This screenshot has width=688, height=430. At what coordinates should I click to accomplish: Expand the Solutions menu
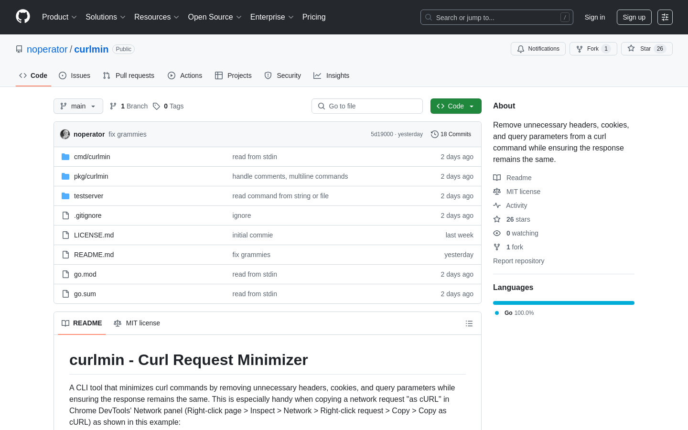coord(106,17)
